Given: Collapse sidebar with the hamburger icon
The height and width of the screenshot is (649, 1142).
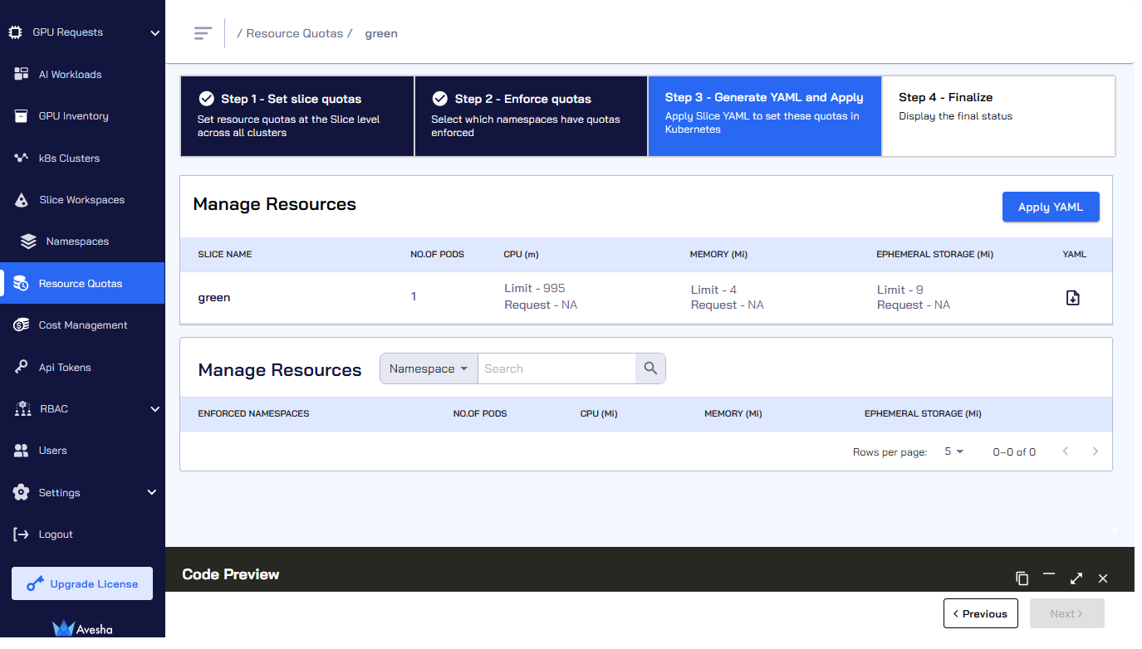Looking at the screenshot, I should [x=203, y=33].
